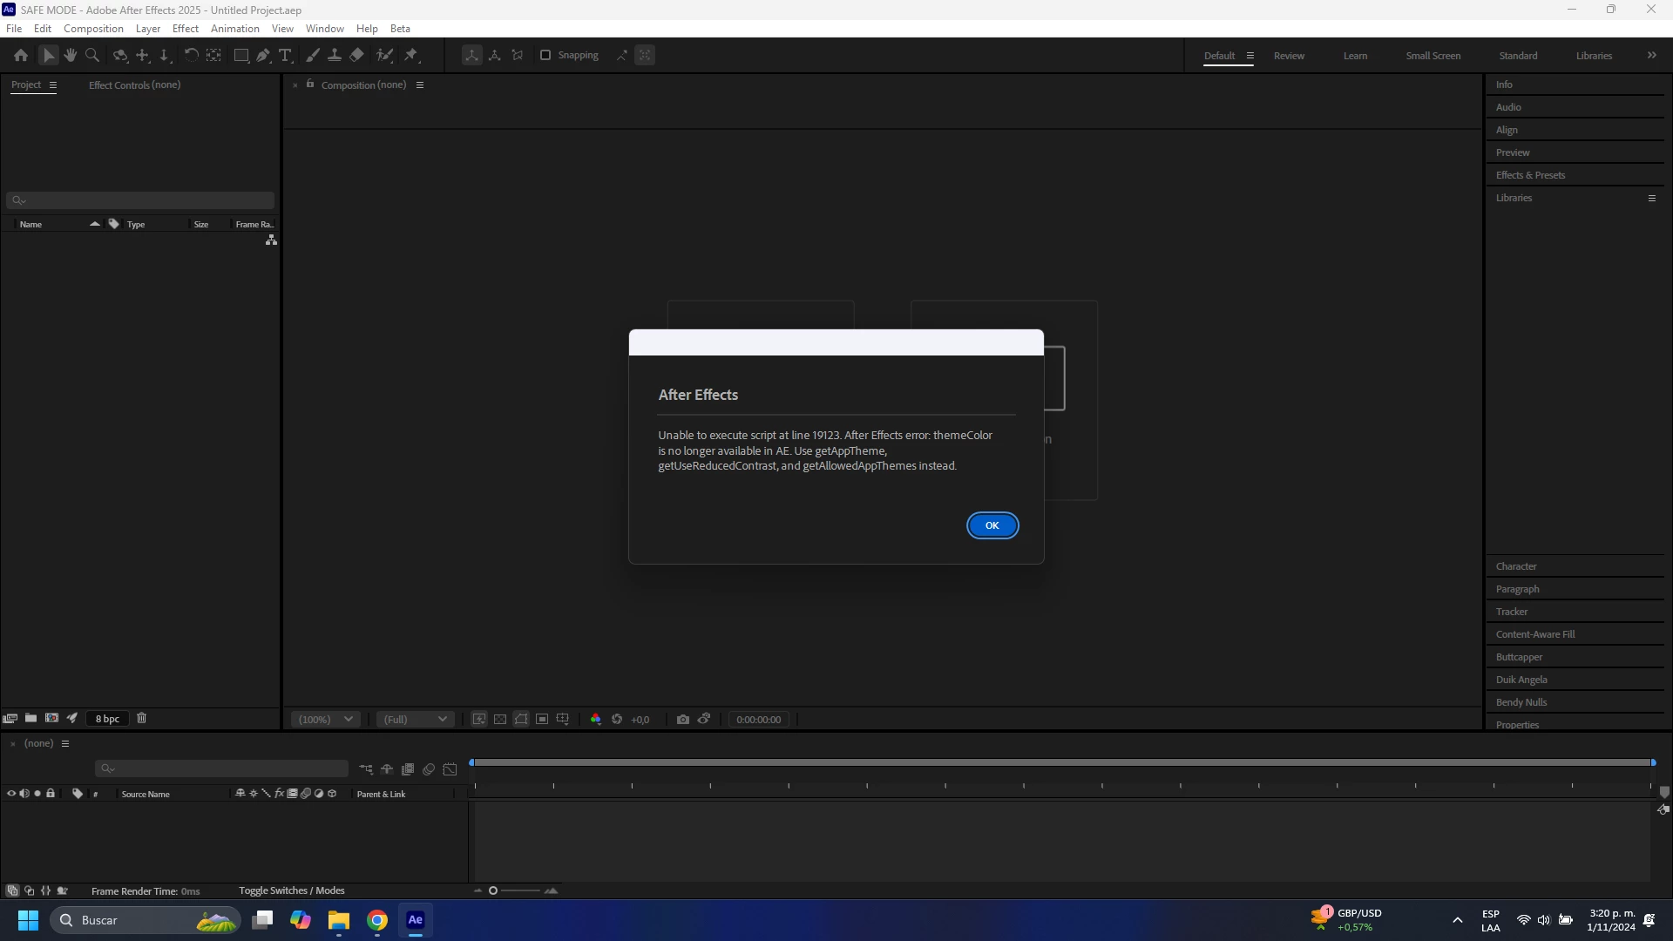Enable the Snapping checkbox

coord(545,55)
